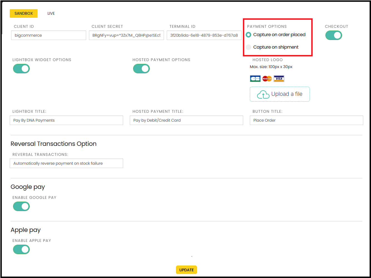
Task: Click the Client ID input field
Action: pos(49,35)
